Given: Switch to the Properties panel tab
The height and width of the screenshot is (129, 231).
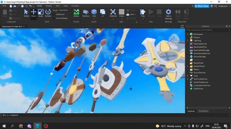Looking at the screenshot, I should coord(203,111).
